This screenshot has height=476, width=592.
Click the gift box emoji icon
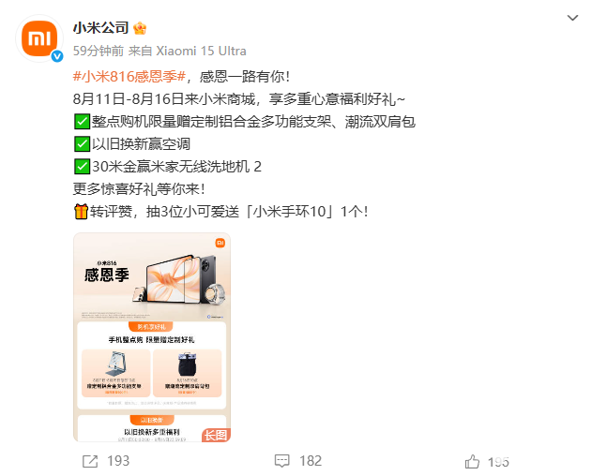tap(81, 212)
